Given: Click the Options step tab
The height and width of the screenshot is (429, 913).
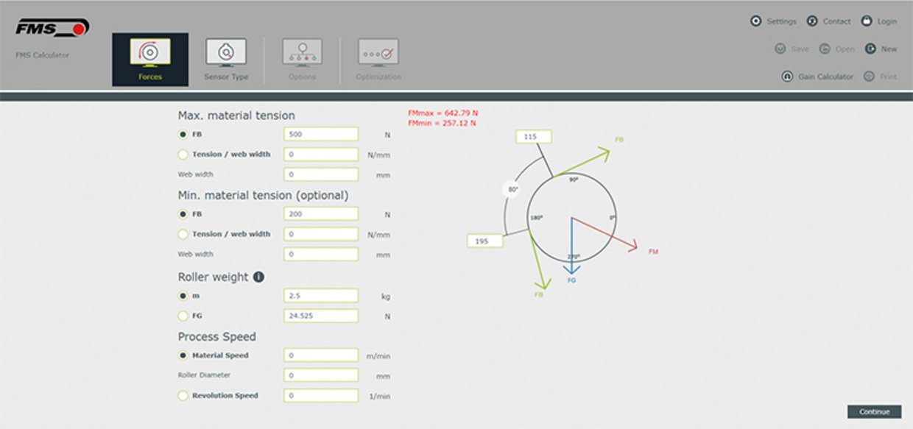Looking at the screenshot, I should [302, 59].
